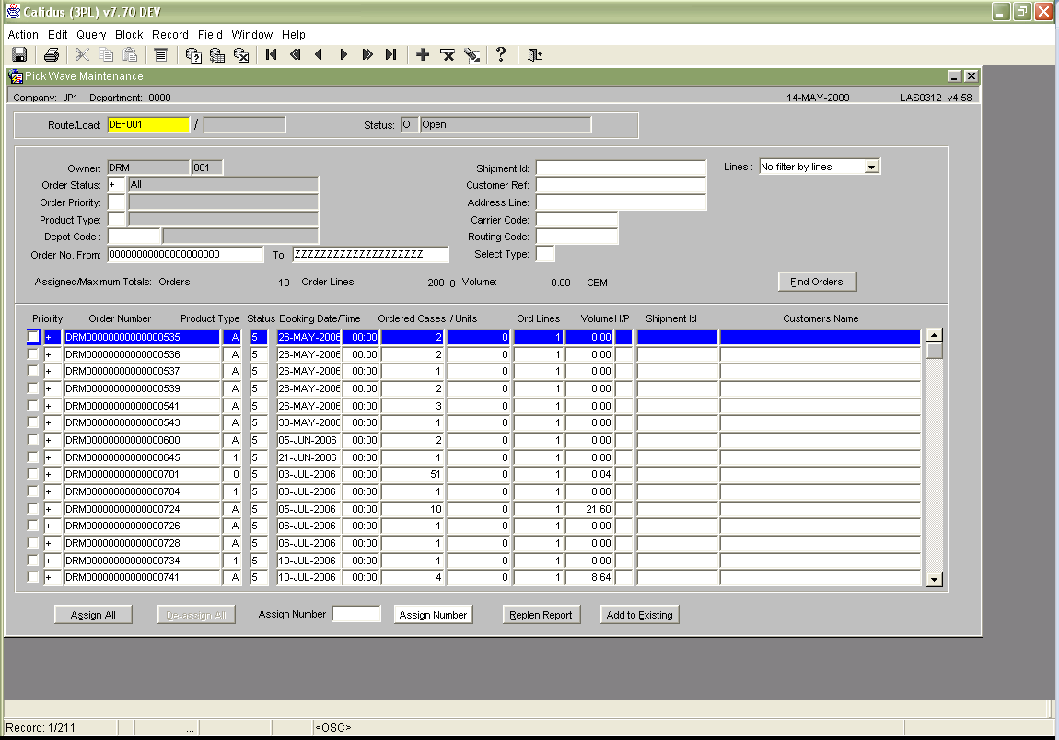The image size is (1059, 740).
Task: Select order number DRM00000000000000734 cell
Action: click(x=143, y=561)
